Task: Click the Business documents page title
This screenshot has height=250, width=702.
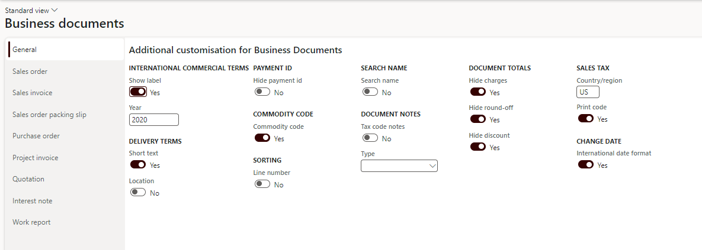Action: (x=65, y=23)
